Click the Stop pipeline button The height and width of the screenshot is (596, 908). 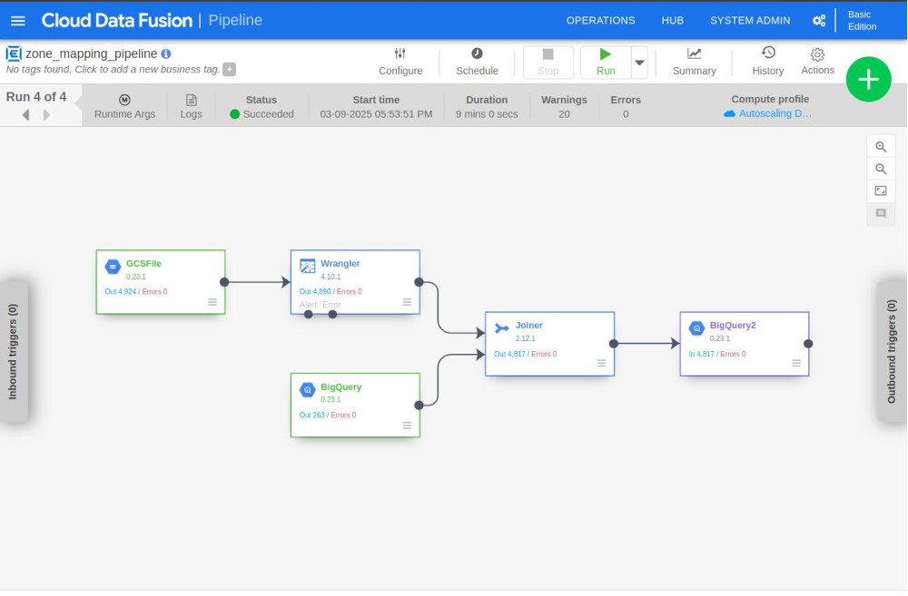(548, 63)
